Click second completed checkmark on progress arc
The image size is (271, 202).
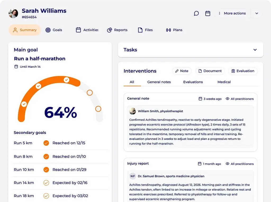click(x=38, y=86)
